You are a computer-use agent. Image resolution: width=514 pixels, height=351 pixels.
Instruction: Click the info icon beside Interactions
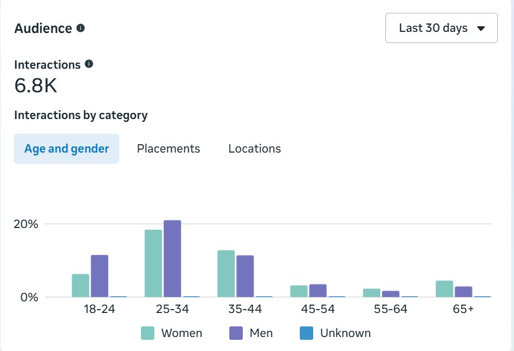(89, 64)
